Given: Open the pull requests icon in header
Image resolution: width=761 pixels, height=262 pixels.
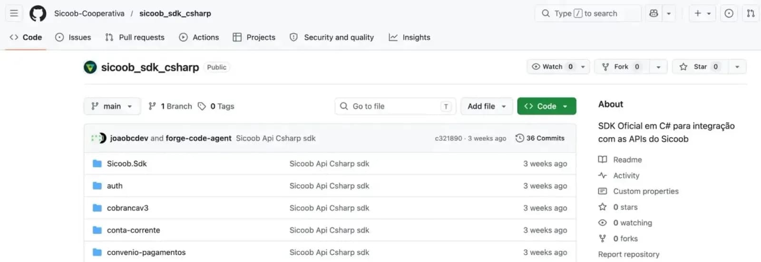Looking at the screenshot, I should tap(751, 13).
